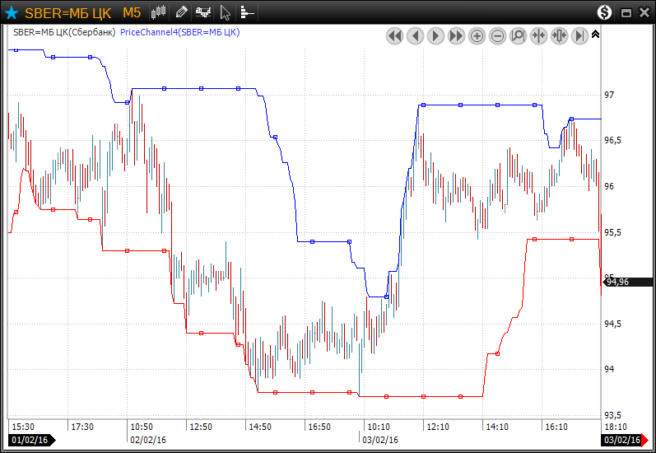Click the magnifying glass fit-chart icon
The height and width of the screenshot is (453, 656).
pos(519,35)
